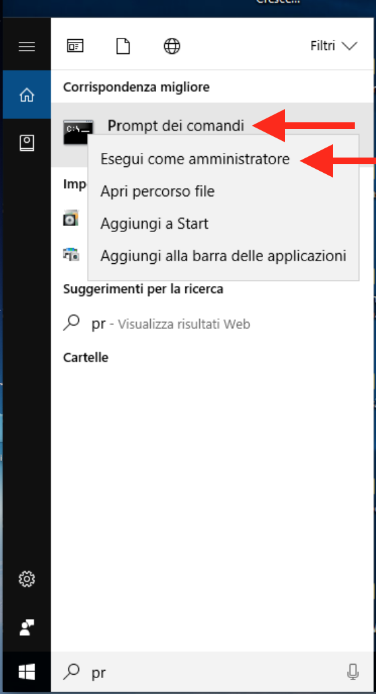Open pr Visualizza risultati Web suggestion

pyautogui.click(x=171, y=324)
